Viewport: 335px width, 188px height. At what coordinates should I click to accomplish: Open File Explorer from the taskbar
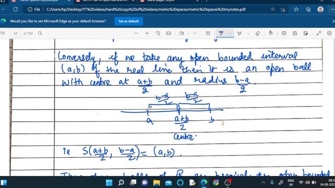point(157,183)
